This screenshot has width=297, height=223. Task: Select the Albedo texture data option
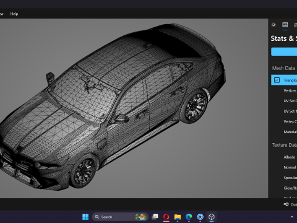point(290,157)
